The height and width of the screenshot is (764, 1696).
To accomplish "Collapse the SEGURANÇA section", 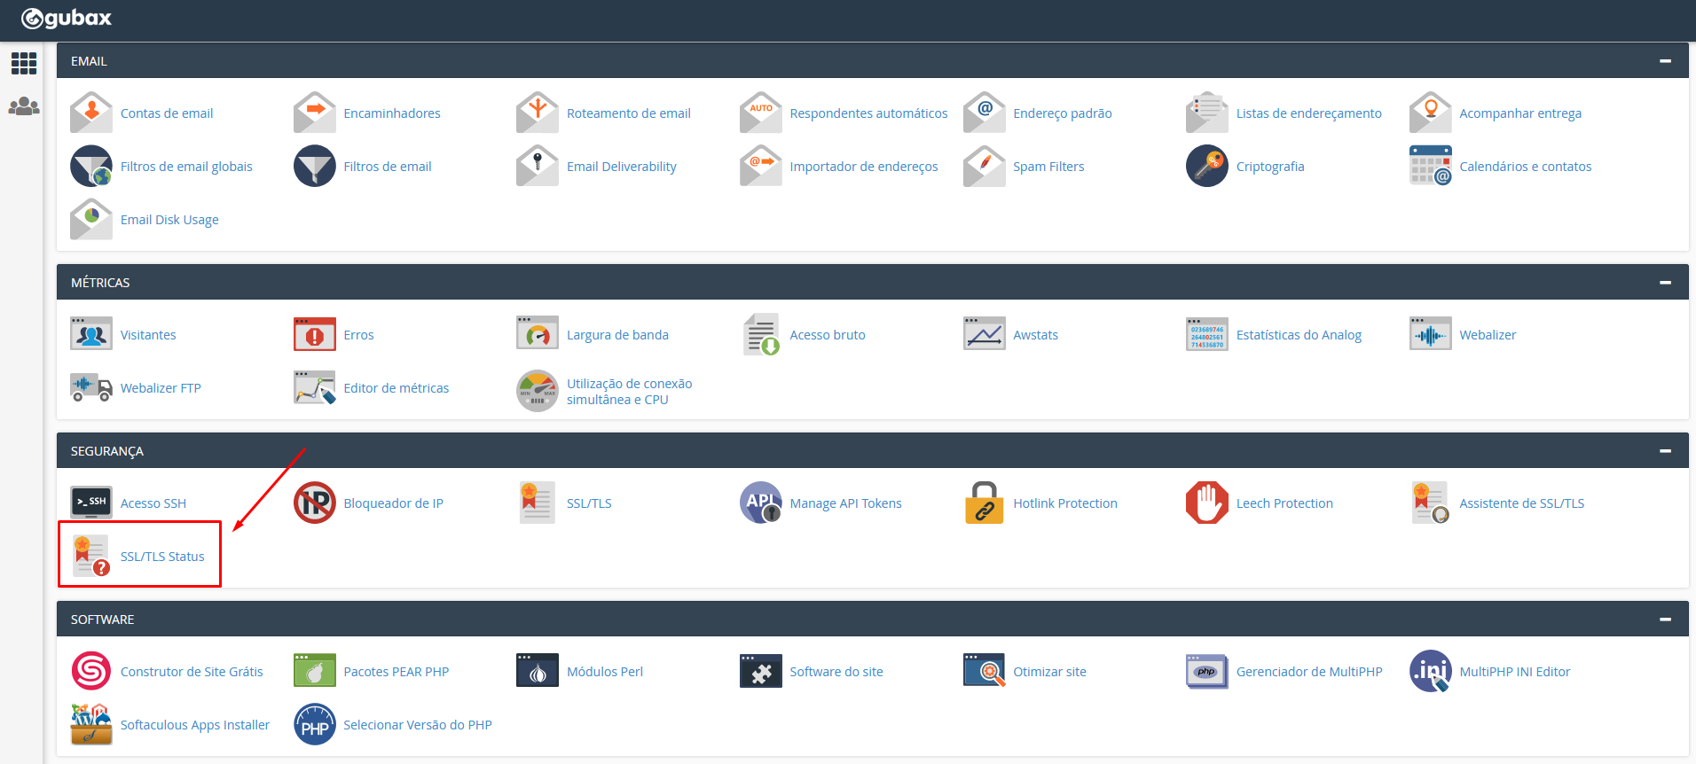I will (x=1665, y=451).
